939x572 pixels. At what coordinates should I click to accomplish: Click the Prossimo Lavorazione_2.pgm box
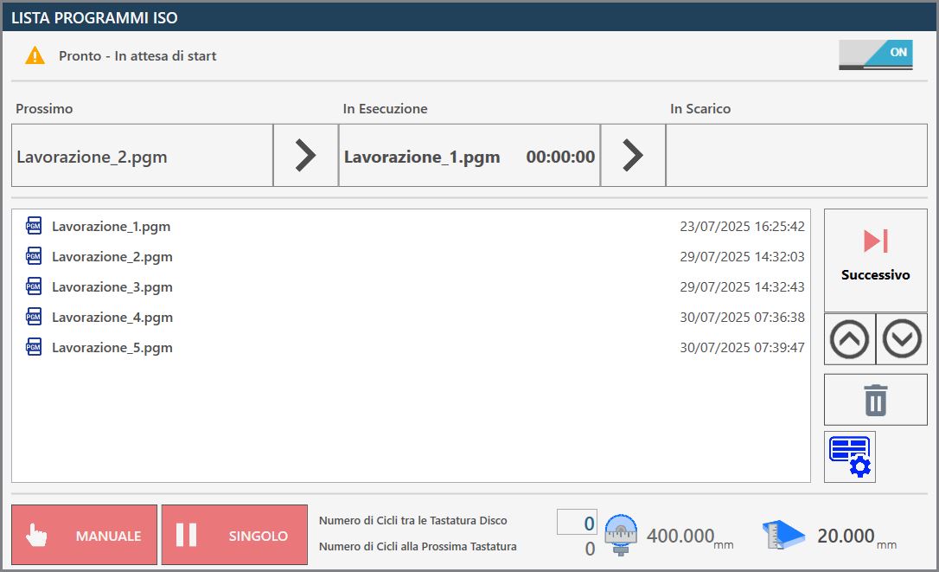(x=143, y=155)
